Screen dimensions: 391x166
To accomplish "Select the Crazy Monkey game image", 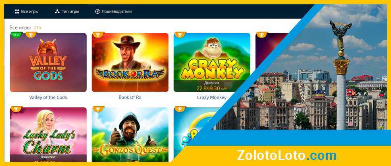I will [212, 63].
